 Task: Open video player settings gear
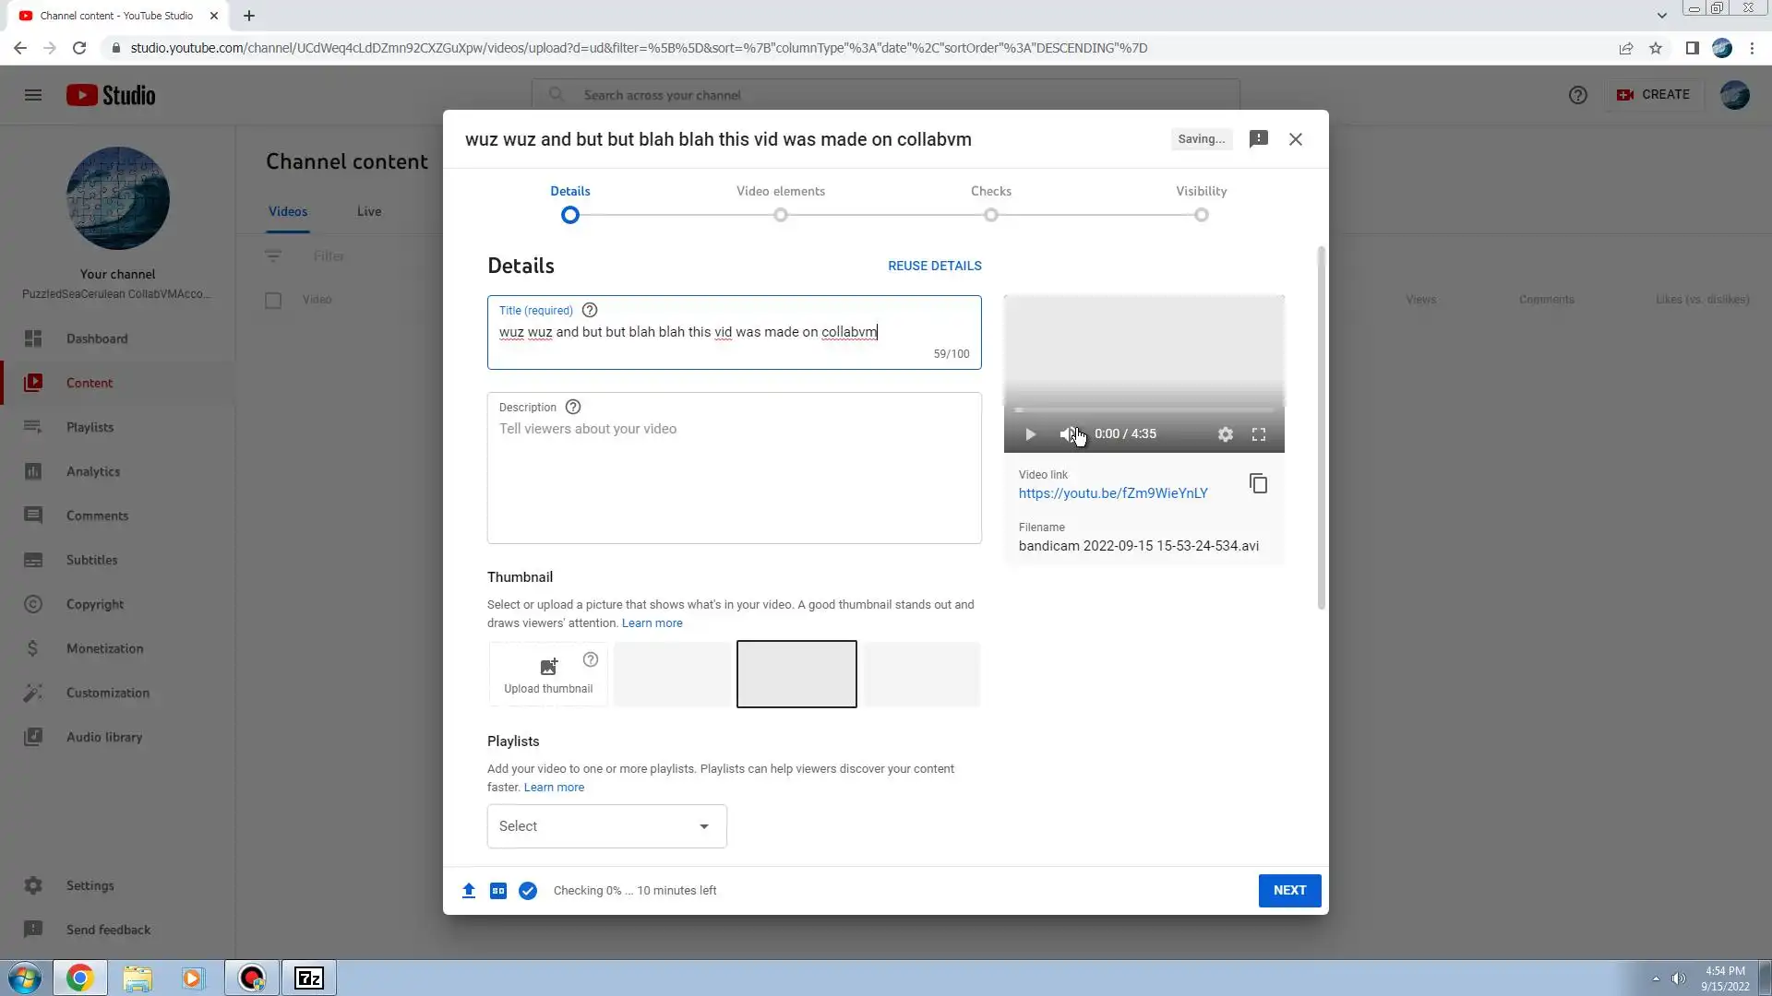(x=1225, y=434)
